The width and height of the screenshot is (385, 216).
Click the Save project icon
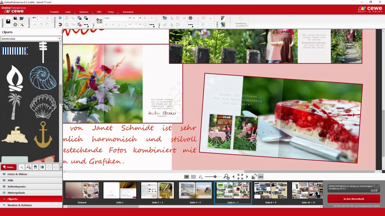coord(8,21)
